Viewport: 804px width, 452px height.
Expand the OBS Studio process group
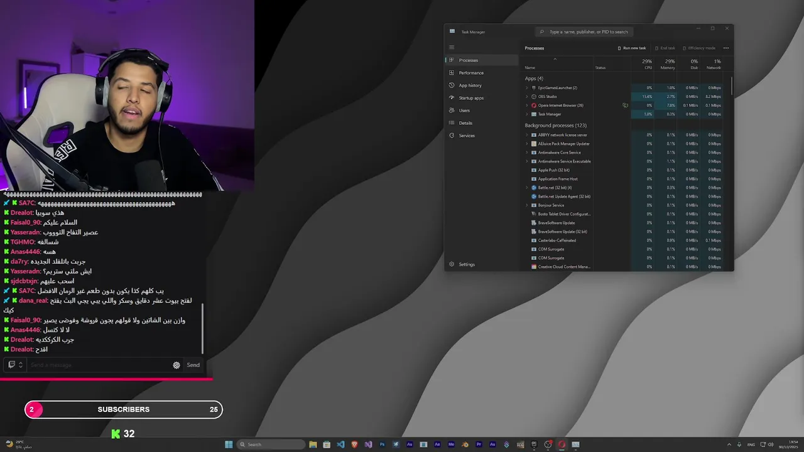[527, 97]
